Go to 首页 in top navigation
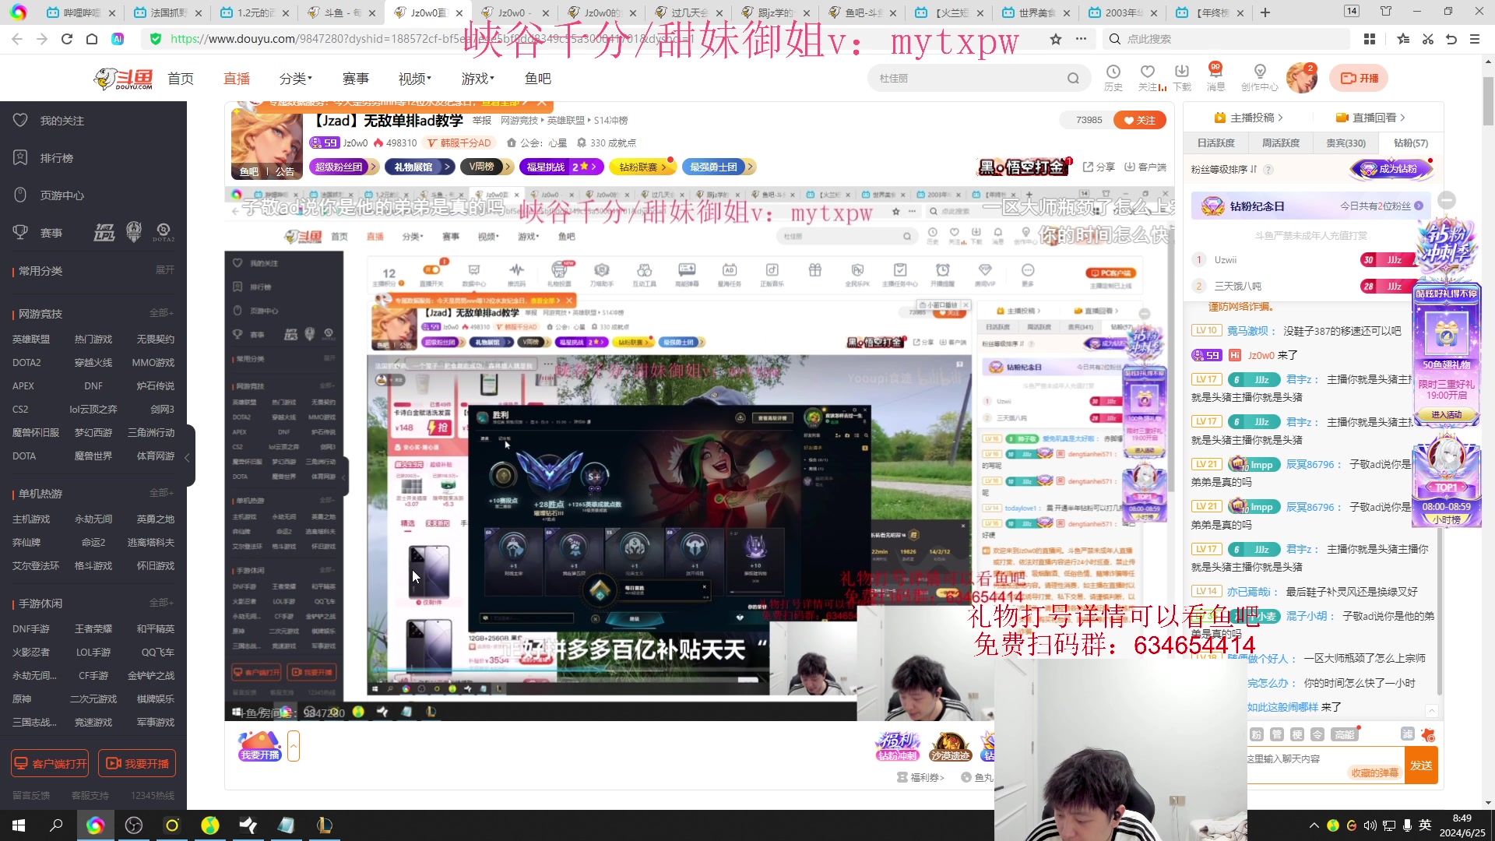The height and width of the screenshot is (841, 1495). tap(181, 78)
